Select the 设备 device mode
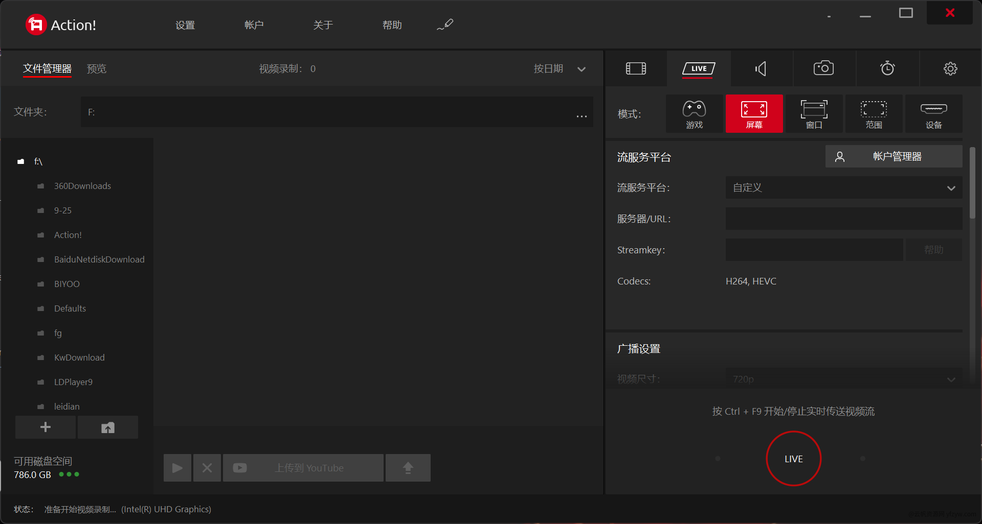 click(x=933, y=114)
